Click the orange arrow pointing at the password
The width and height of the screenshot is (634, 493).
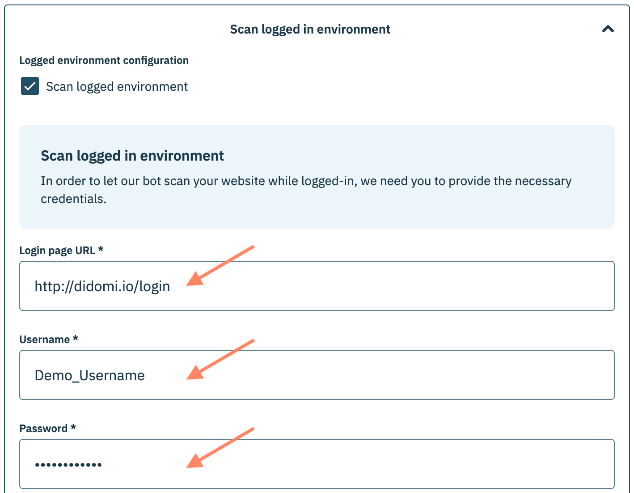click(219, 448)
